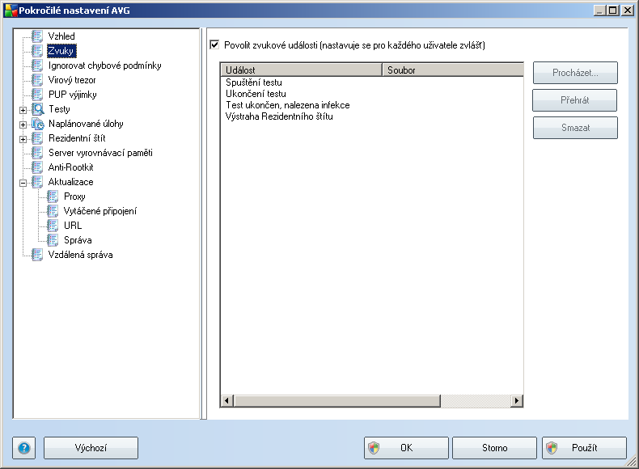Screen dimensions: 639x469
Task: Click the list's left scroll arrow
Action: [x=227, y=401]
